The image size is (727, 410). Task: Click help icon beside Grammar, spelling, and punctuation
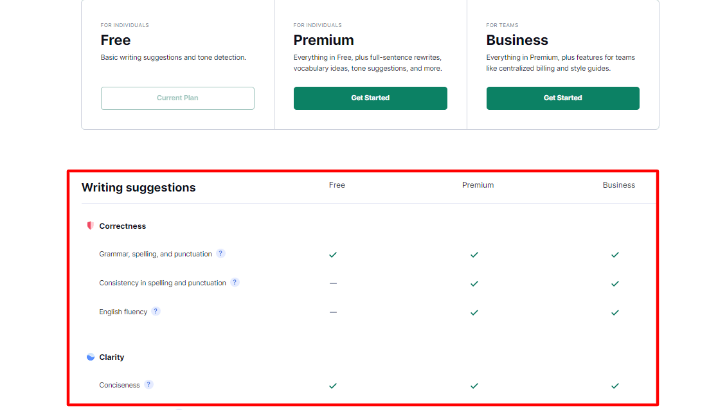[x=220, y=253]
